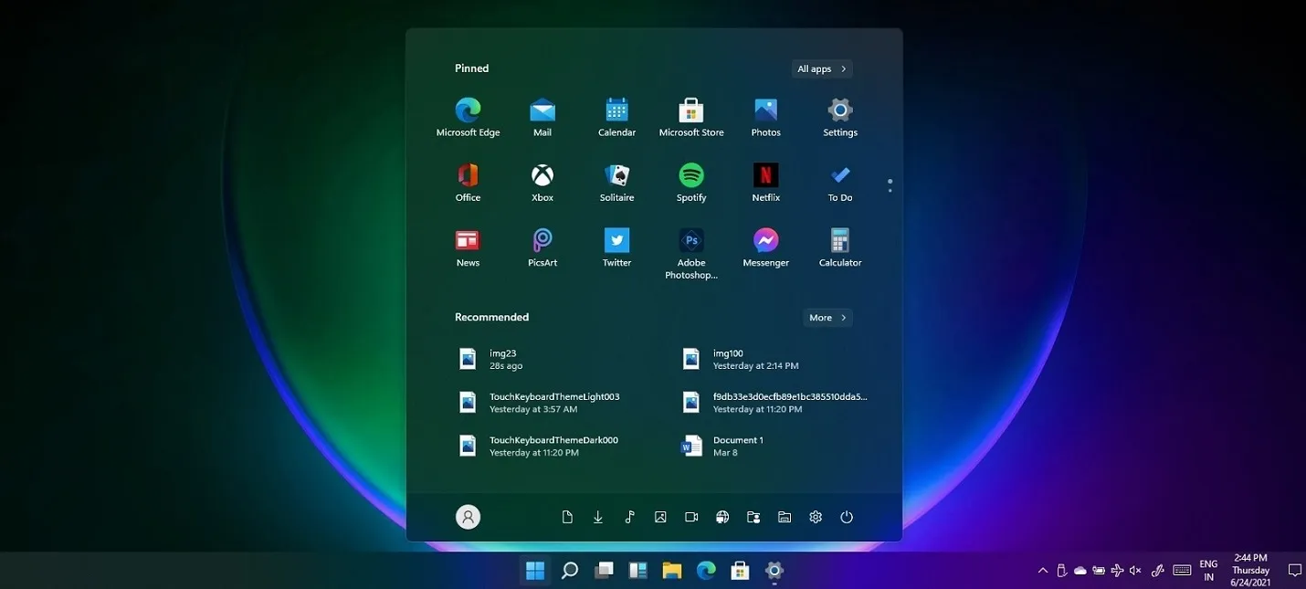Open Microsoft Store from pinned apps
This screenshot has width=1306, height=589.
click(x=691, y=118)
